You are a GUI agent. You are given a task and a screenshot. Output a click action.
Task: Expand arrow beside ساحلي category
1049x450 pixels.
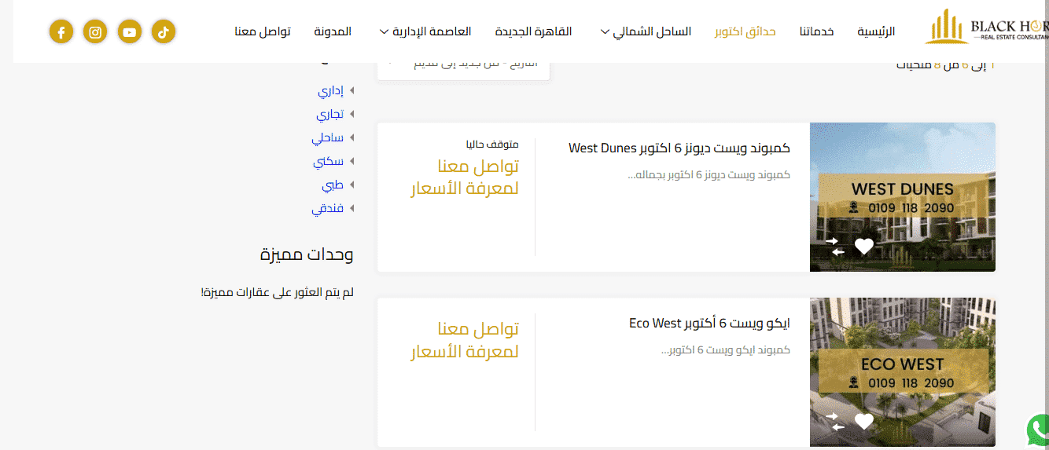[352, 138]
